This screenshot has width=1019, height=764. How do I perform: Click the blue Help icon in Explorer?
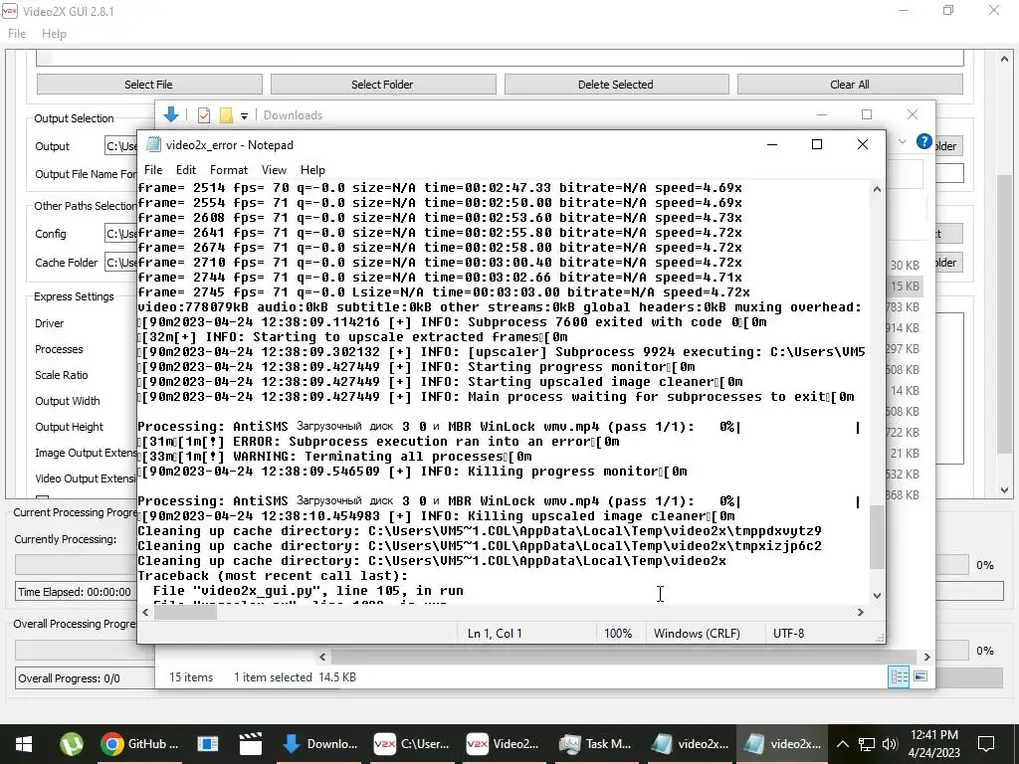(923, 141)
